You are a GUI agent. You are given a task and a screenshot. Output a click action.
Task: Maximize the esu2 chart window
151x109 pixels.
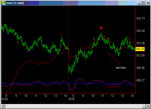[143, 3]
